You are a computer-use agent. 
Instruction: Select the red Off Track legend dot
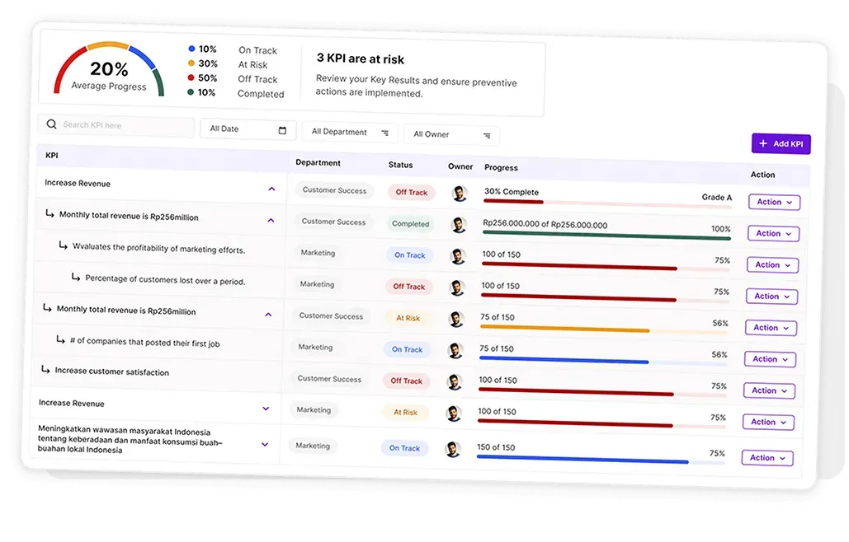click(x=191, y=77)
